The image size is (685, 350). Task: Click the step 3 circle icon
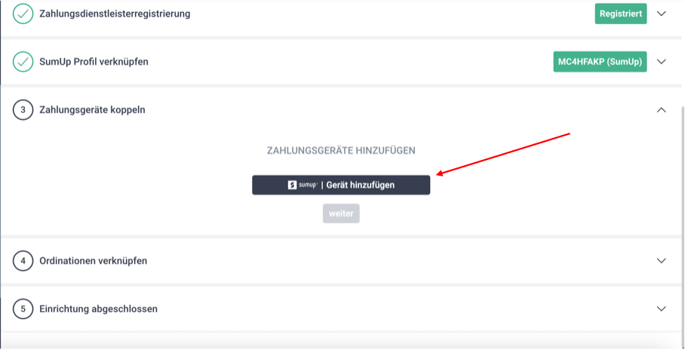[x=23, y=110]
